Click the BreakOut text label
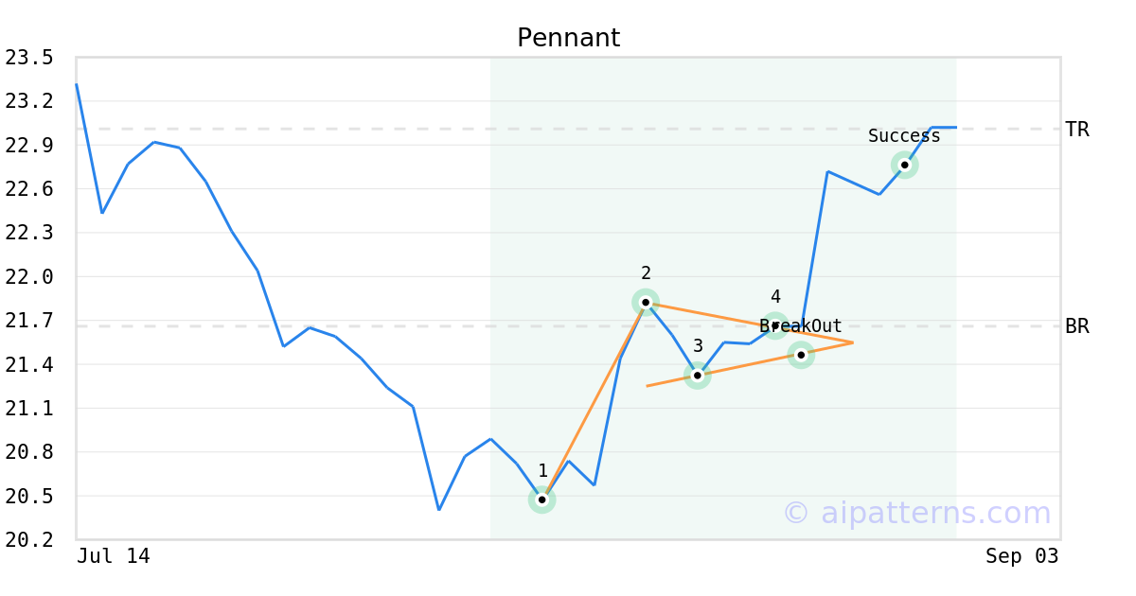The image size is (1136, 596). pos(801,326)
